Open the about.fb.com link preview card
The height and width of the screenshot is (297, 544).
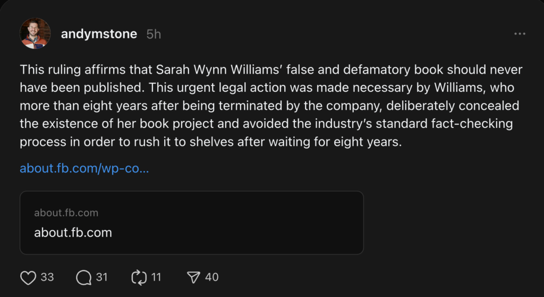(x=191, y=223)
